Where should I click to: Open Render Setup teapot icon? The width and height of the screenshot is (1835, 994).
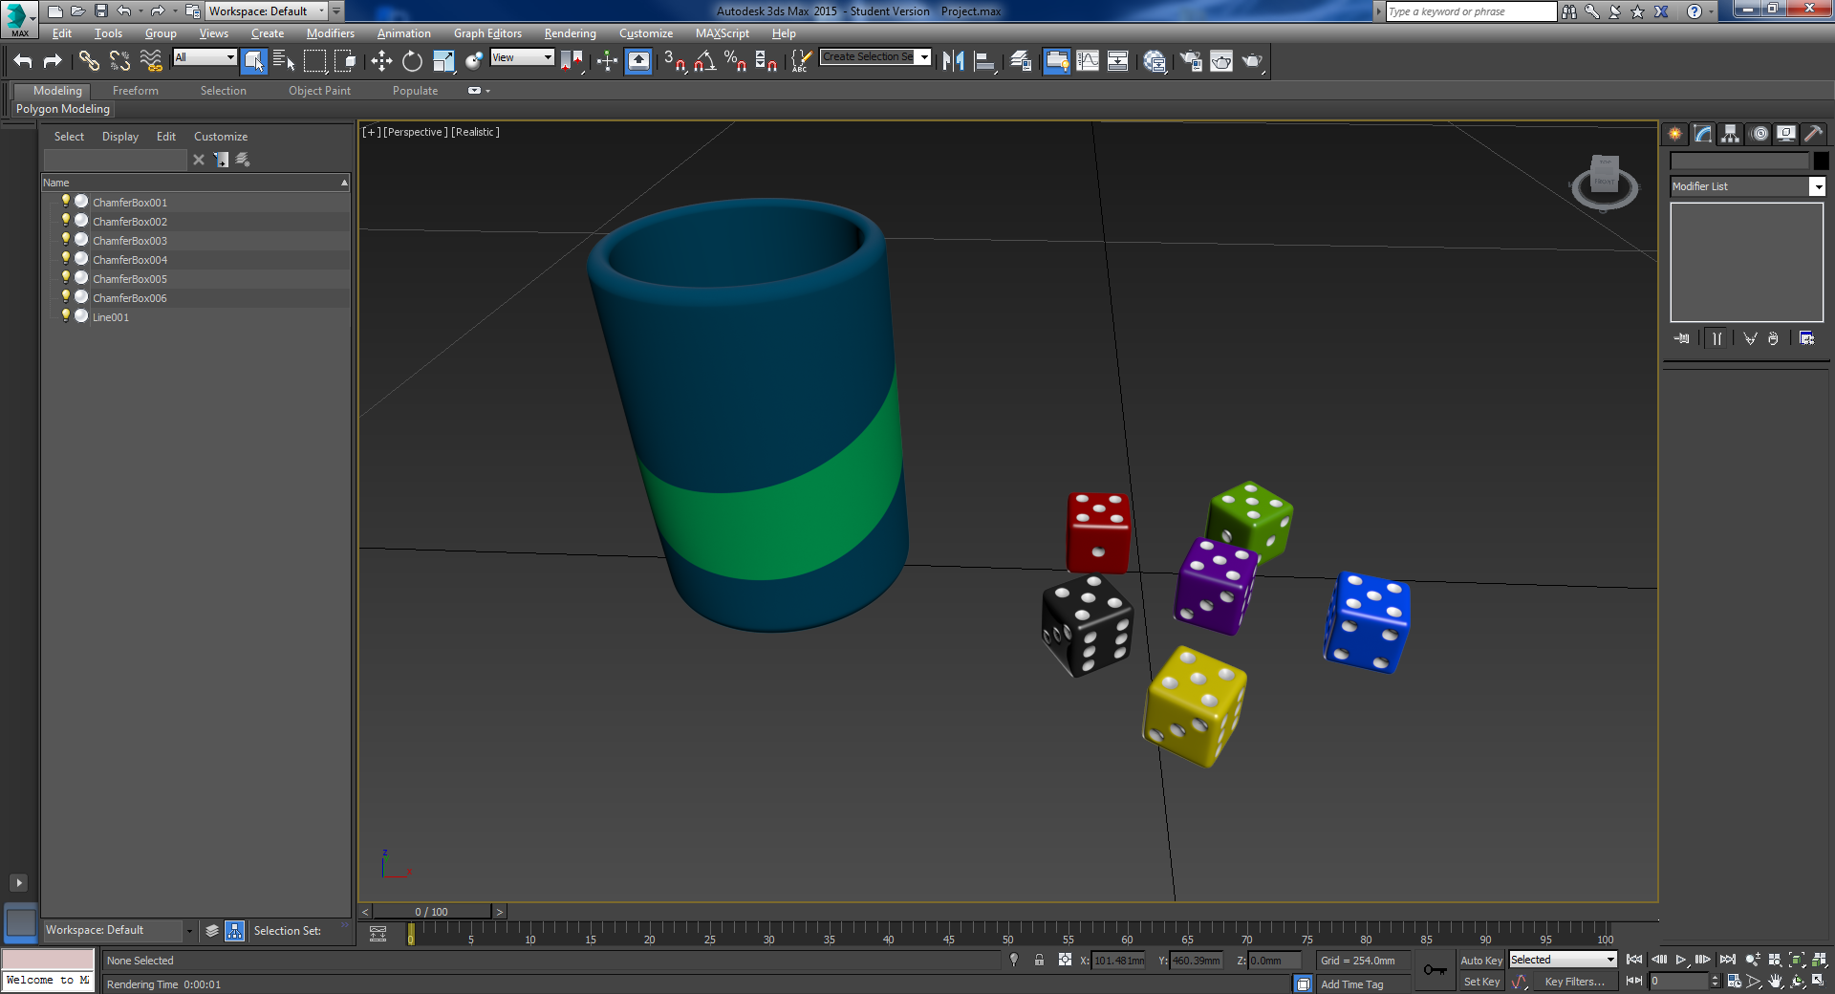[1191, 61]
